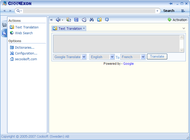
Task: Open the Activation link
Action: tap(180, 20)
